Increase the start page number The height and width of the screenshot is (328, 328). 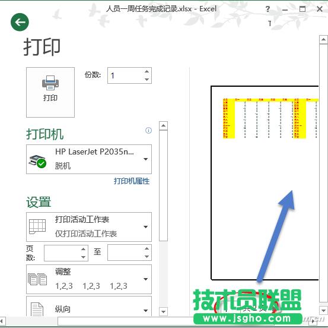click(x=83, y=249)
